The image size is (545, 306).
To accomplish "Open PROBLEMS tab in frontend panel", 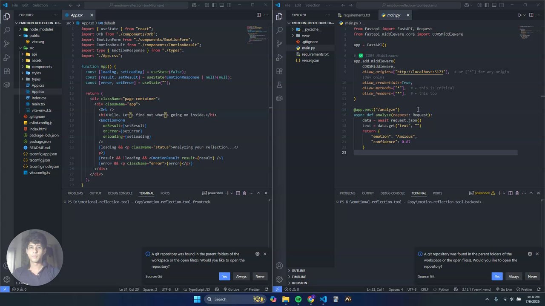I will pos(75,193).
